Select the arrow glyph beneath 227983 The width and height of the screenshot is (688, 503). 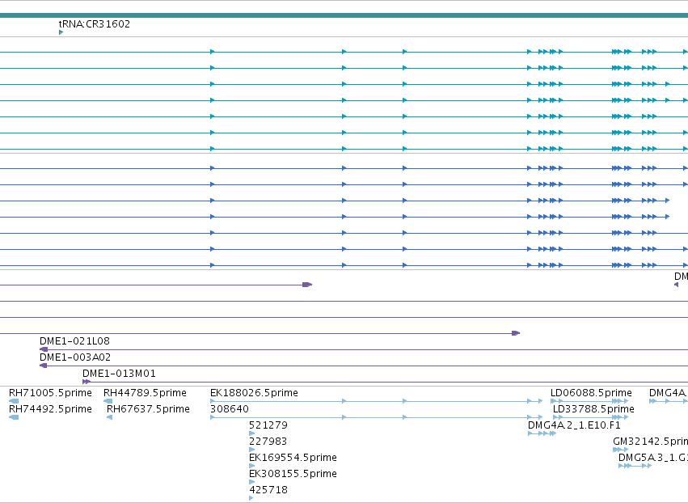(x=252, y=450)
